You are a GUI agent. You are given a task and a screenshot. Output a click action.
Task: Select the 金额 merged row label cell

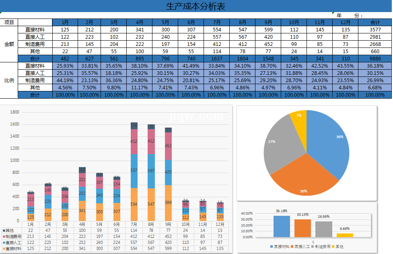pyautogui.click(x=9, y=44)
